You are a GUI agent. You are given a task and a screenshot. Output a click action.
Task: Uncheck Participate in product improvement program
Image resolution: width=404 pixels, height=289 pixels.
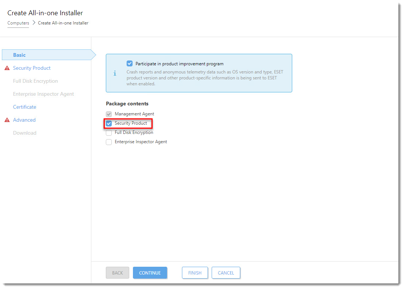click(130, 64)
